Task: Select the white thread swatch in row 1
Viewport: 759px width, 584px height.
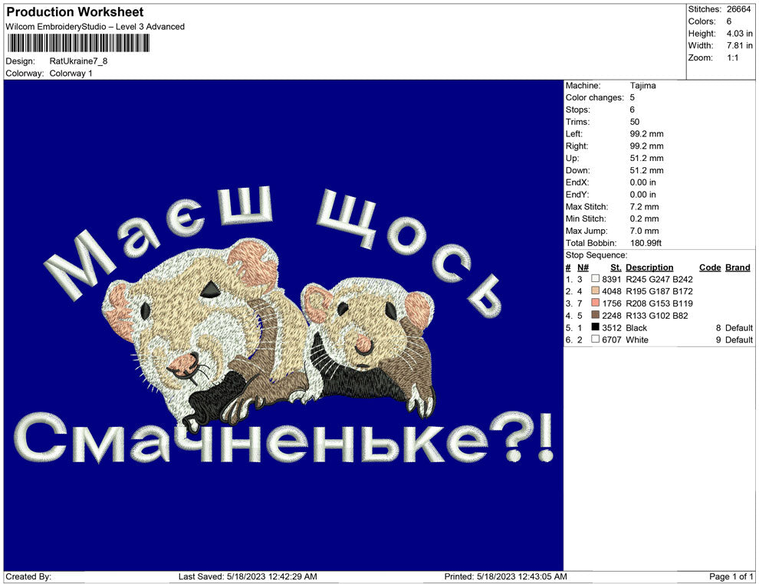Action: pos(595,280)
